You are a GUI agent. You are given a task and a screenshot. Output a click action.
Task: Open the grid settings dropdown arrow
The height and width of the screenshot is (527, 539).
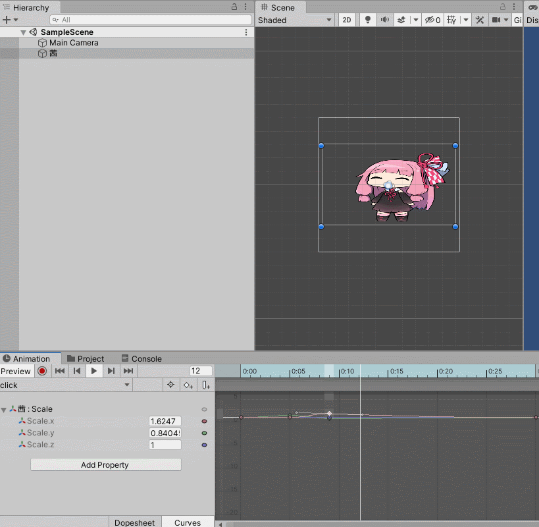pyautogui.click(x=466, y=20)
